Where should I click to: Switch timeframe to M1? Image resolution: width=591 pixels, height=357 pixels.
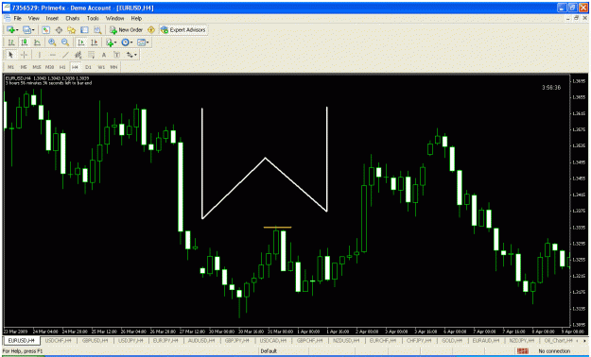11,67
